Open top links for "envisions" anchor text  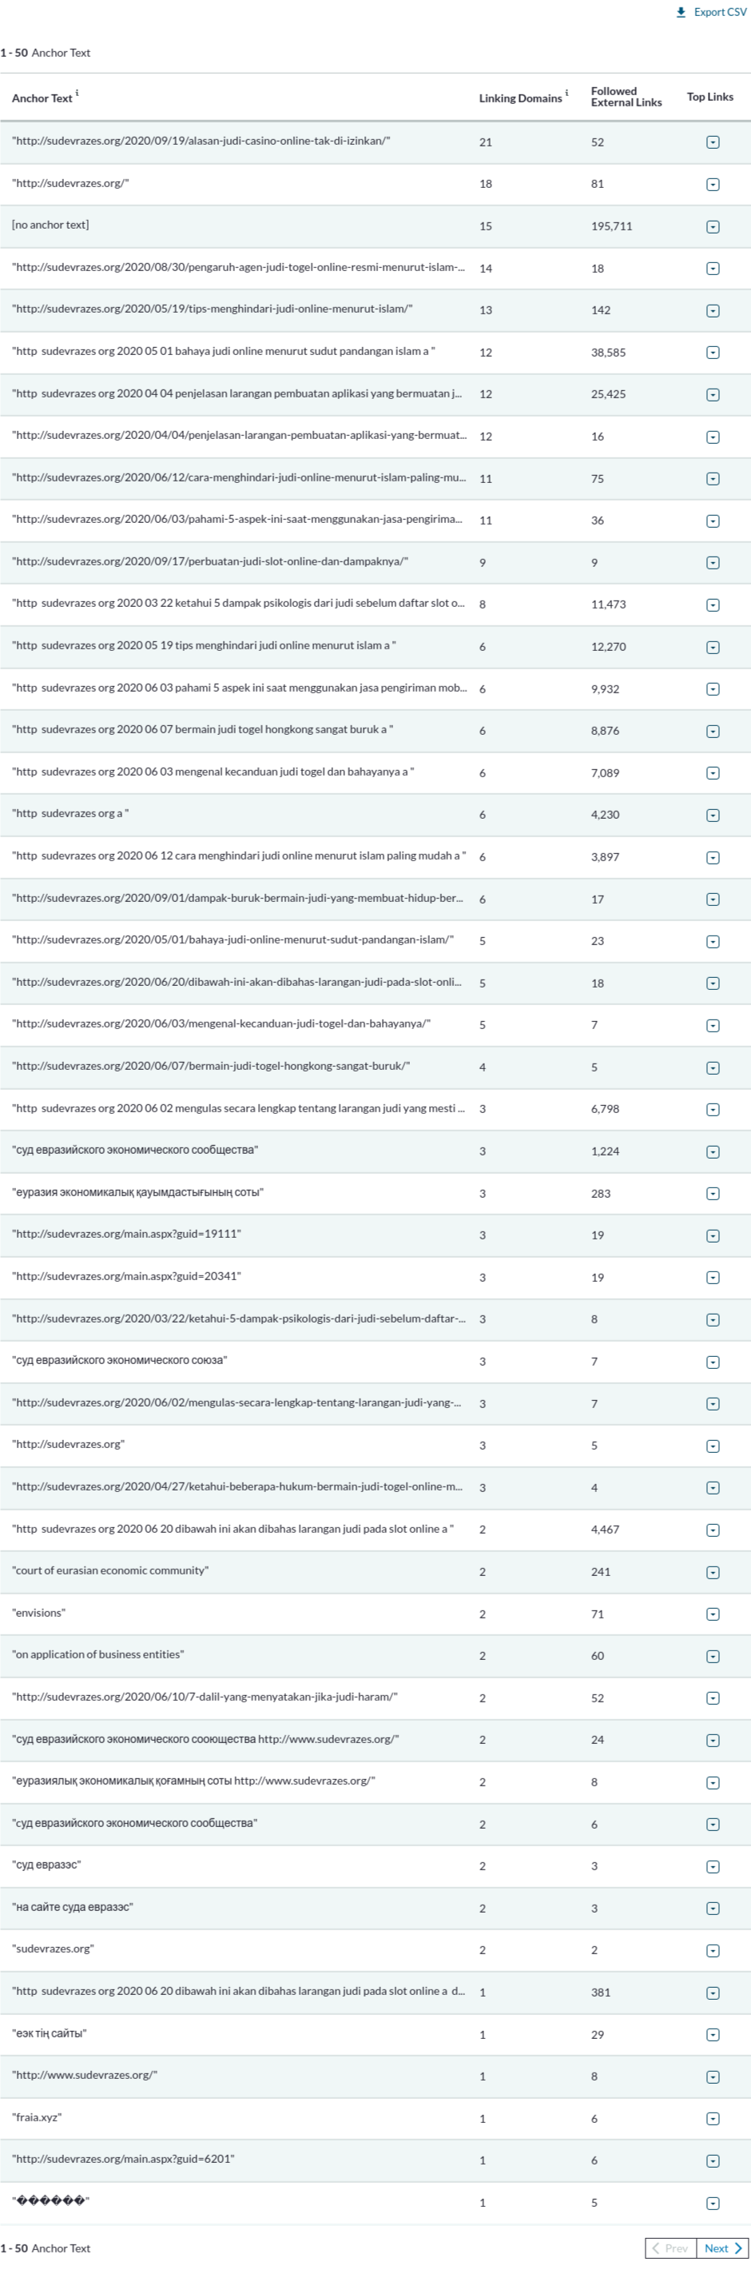click(x=713, y=1614)
